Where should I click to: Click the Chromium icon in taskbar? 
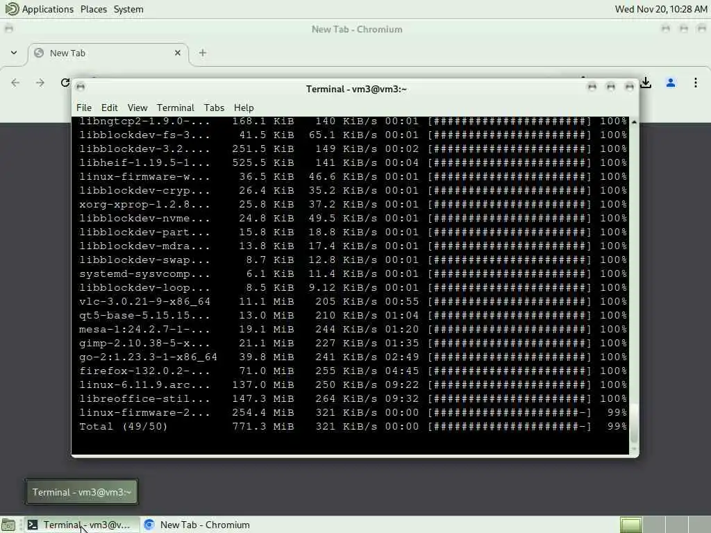tap(150, 525)
